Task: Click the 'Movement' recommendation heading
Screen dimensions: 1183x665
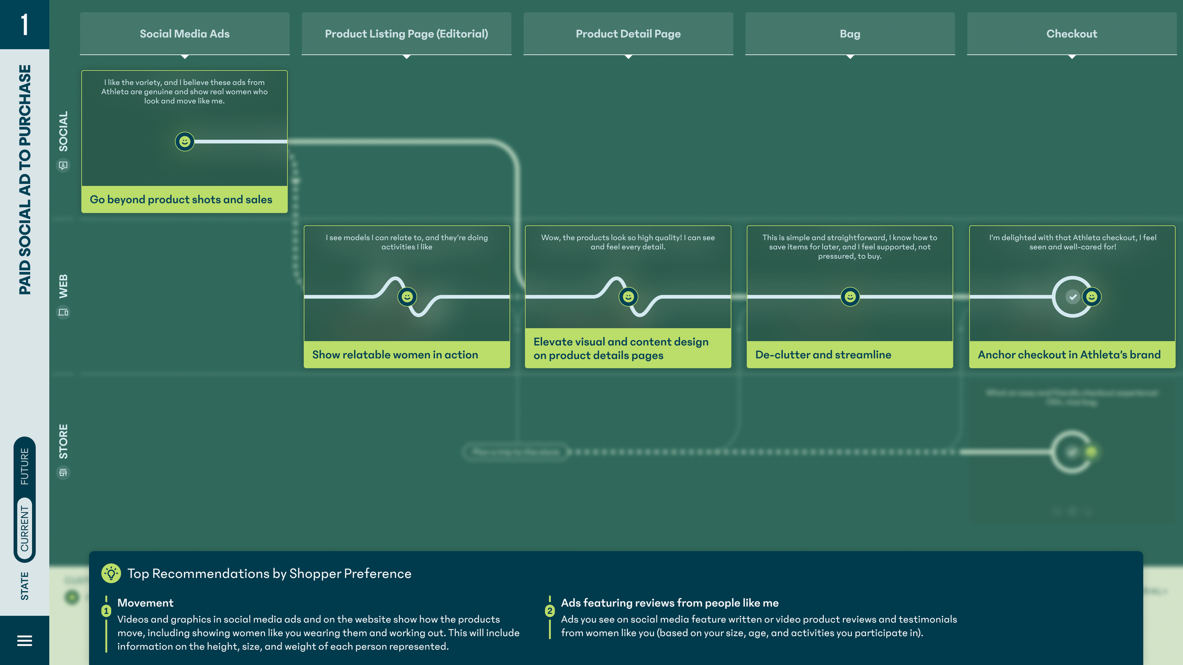Action: [145, 603]
